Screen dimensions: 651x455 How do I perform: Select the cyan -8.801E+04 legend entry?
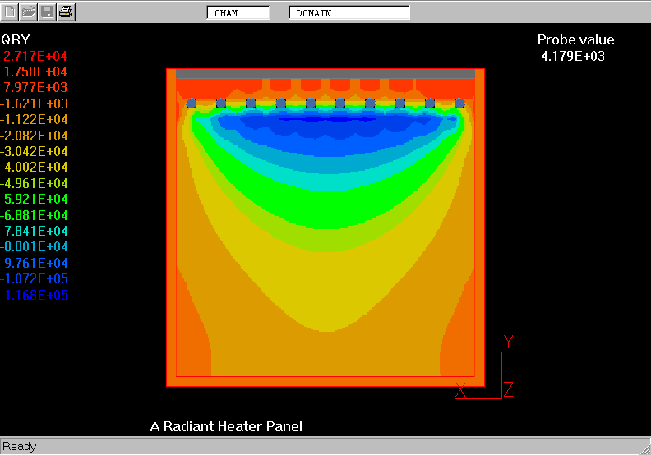[35, 247]
